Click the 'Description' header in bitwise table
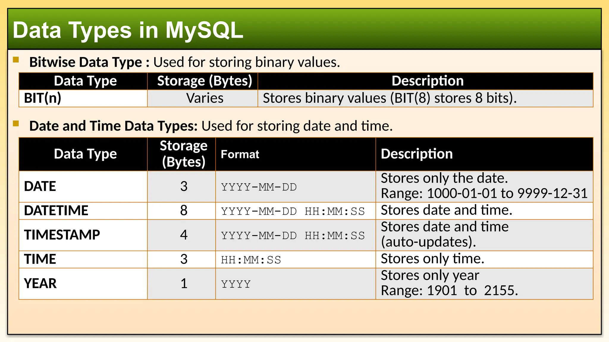This screenshot has width=609, height=342. 427,81
